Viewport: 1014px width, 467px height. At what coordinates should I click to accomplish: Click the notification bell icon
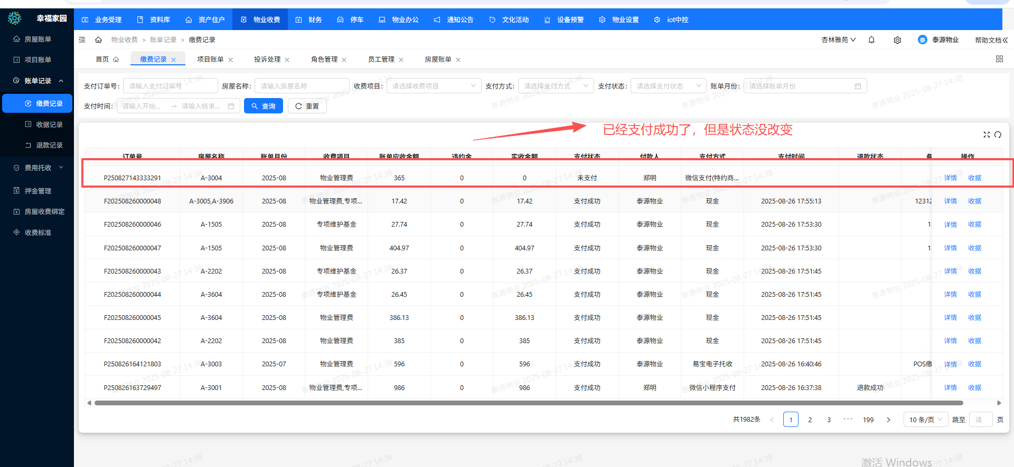[x=871, y=40]
